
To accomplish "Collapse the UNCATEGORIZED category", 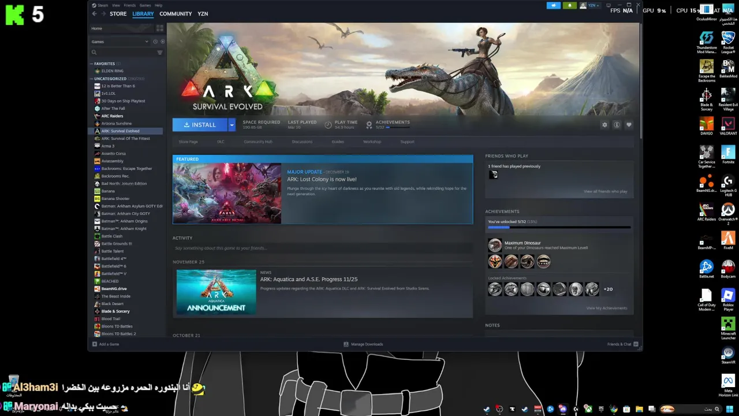I will 91,79.
